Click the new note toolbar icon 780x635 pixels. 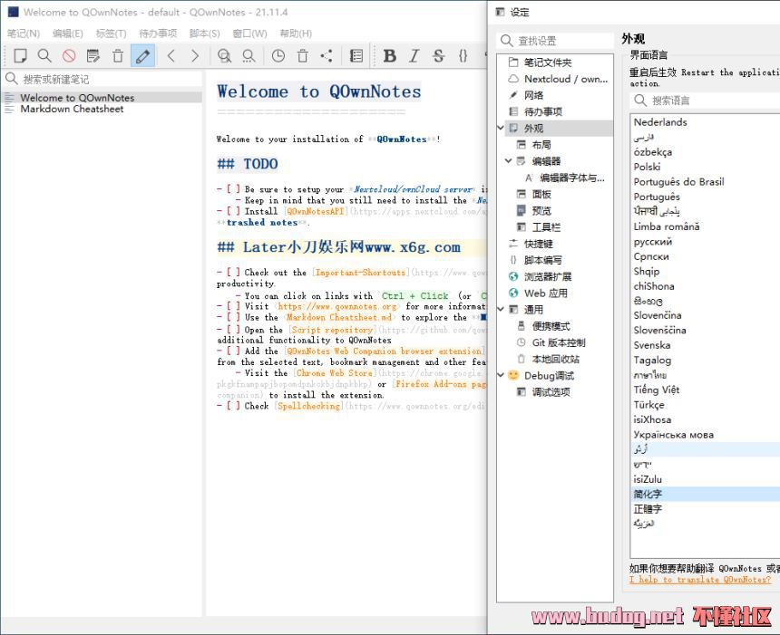click(x=20, y=56)
